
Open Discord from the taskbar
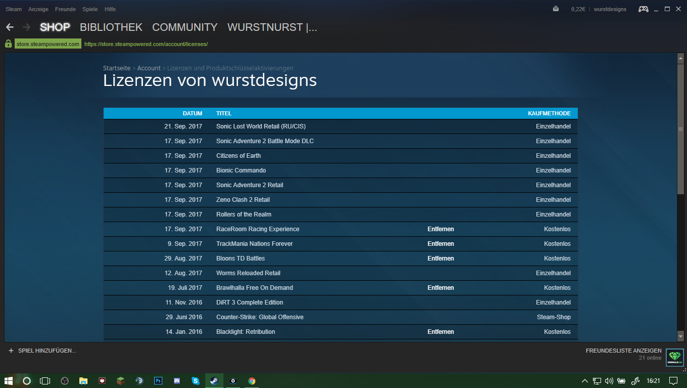pos(176,380)
